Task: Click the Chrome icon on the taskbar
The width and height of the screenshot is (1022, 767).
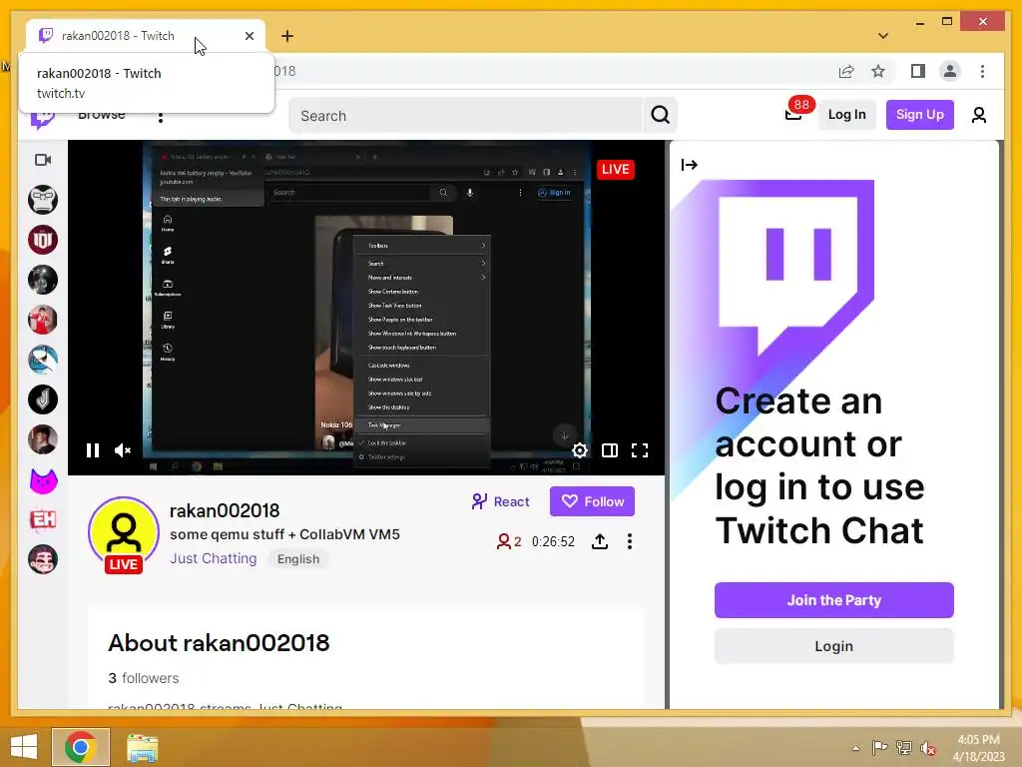Action: pos(81,747)
